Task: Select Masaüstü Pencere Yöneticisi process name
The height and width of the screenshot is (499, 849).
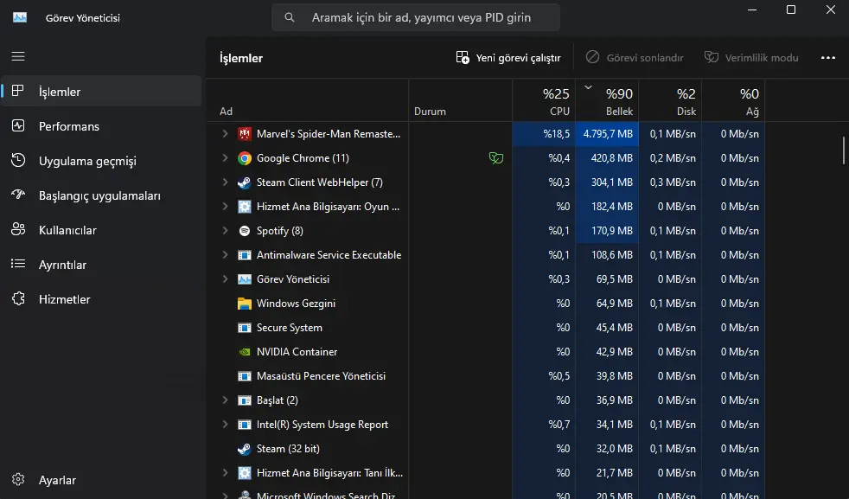Action: pos(321,375)
